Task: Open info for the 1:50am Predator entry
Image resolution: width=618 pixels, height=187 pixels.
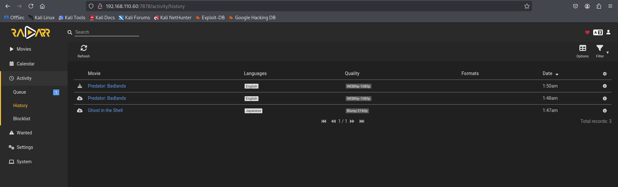Action: [x=604, y=86]
